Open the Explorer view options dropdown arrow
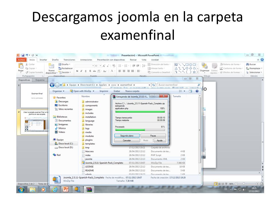This screenshot has height=206, width=275. click(x=184, y=91)
